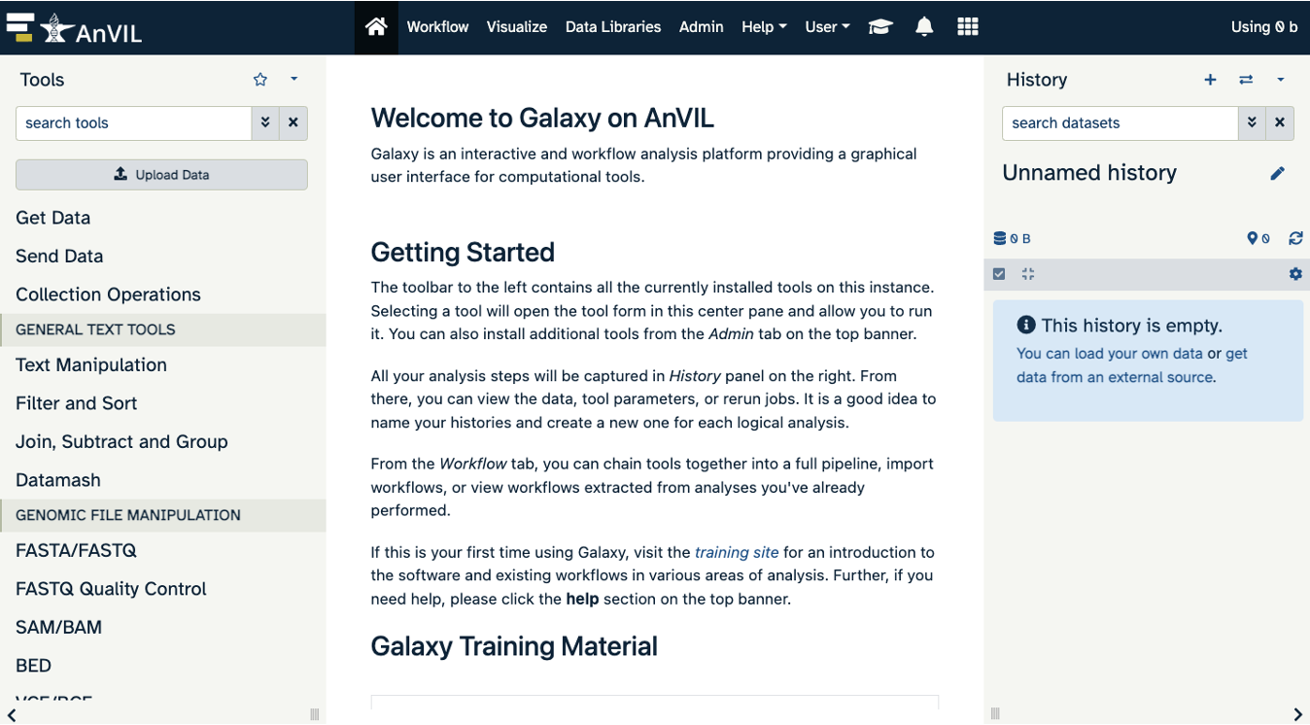
Task: Grab the History panel resize handle
Action: (995, 714)
